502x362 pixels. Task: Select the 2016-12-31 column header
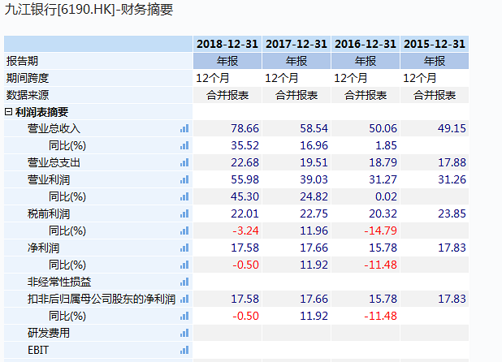click(366, 44)
